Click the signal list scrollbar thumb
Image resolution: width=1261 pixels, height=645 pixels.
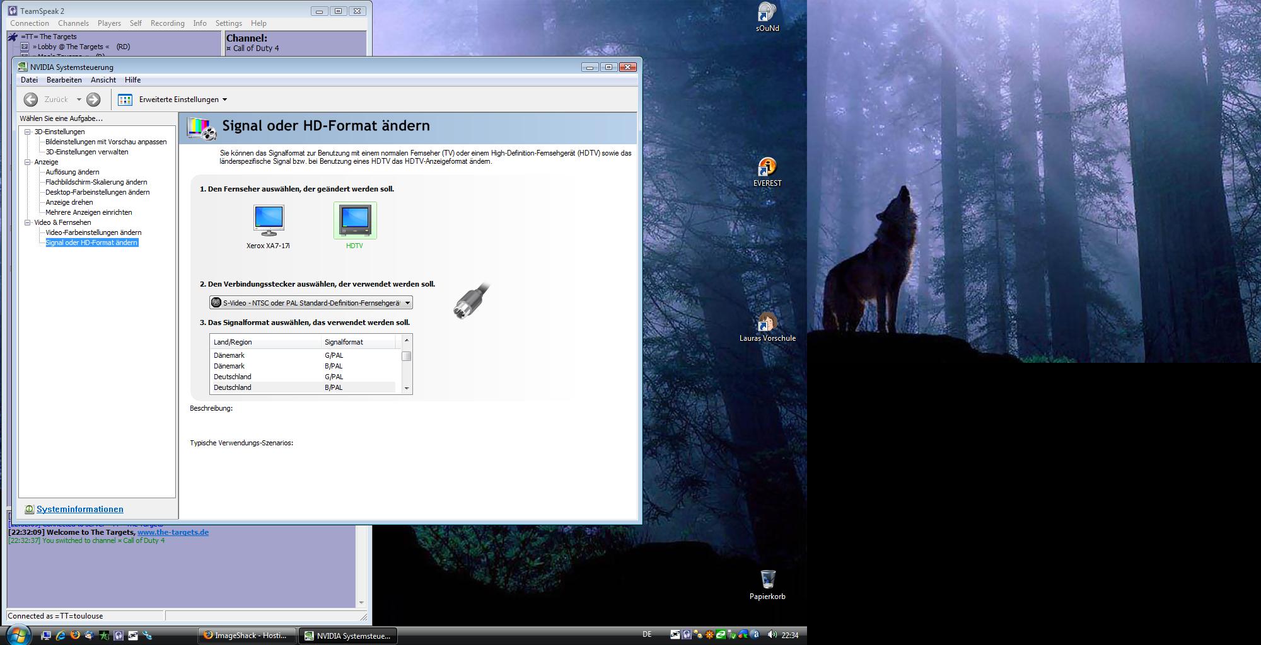click(x=407, y=356)
